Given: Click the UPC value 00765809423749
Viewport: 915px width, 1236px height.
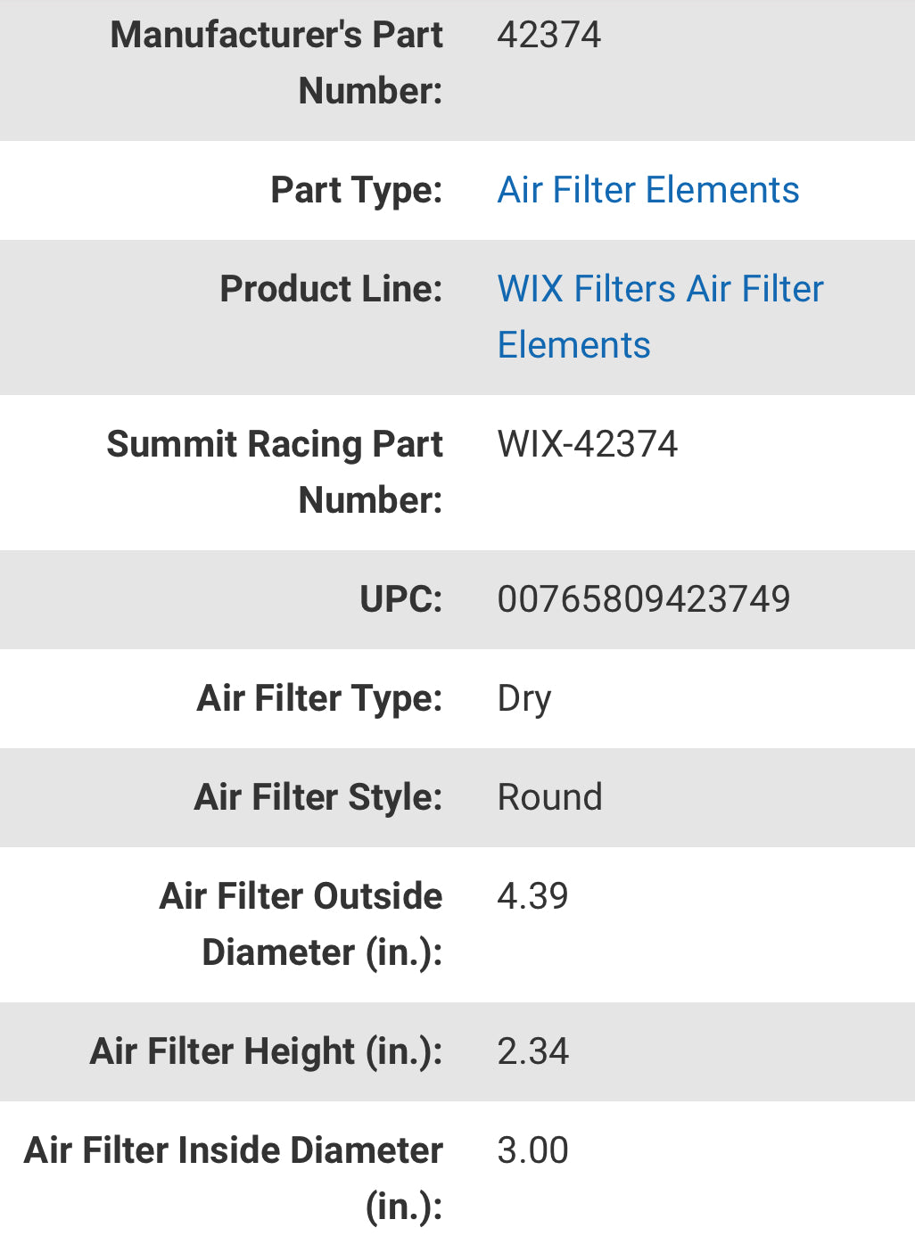Looking at the screenshot, I should pos(644,599).
